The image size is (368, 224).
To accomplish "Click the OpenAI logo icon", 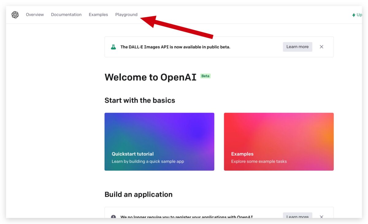I will coord(15,15).
